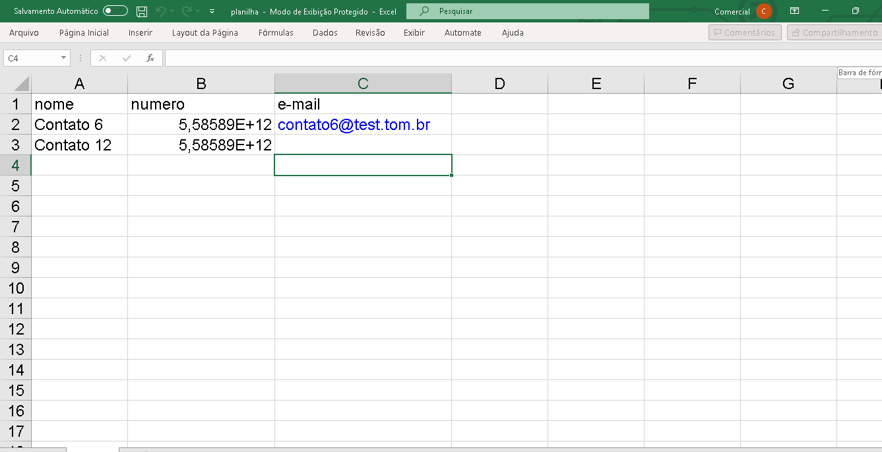
Task: Click the Compartilhamento button
Action: [x=835, y=32]
